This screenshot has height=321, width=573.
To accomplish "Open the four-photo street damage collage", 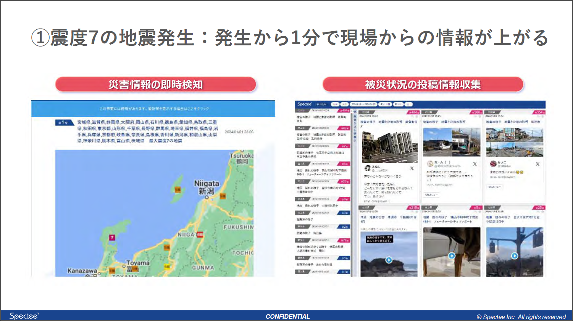I will (514, 142).
